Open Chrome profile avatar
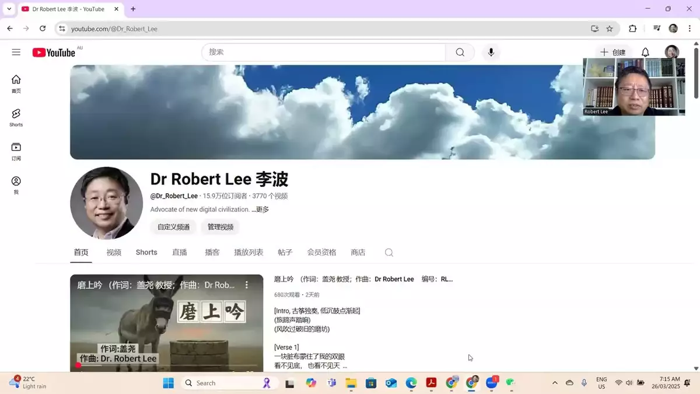This screenshot has width=700, height=394. (x=673, y=28)
